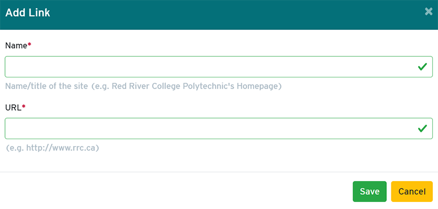Focus the URL text input
The image size is (438, 209).
(x=208, y=129)
